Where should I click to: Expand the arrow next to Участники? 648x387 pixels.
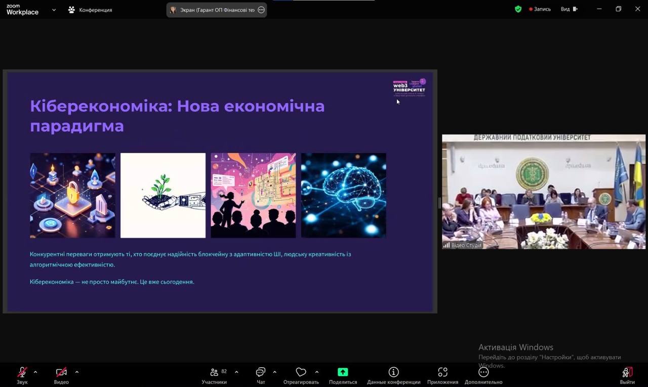tap(236, 372)
